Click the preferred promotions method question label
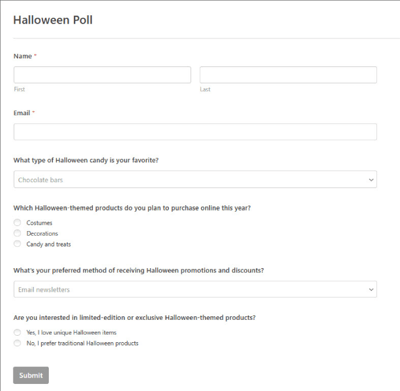 [x=138, y=270]
